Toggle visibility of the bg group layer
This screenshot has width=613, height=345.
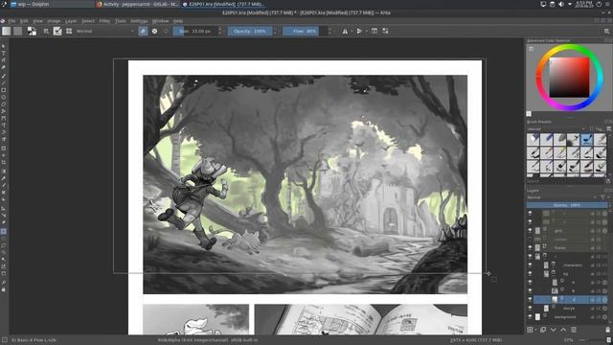530,274
